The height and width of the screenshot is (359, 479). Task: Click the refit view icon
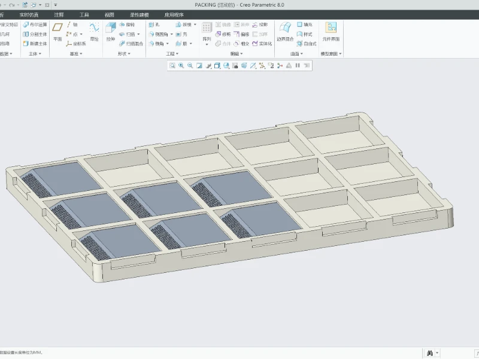172,66
